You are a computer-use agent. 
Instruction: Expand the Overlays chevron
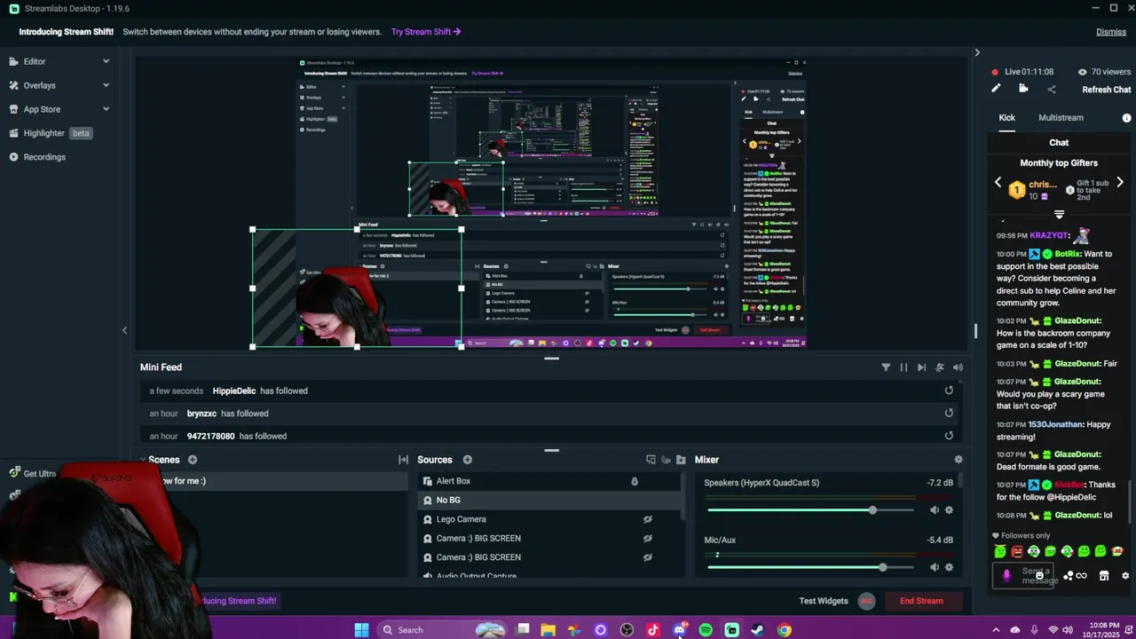pyautogui.click(x=106, y=85)
